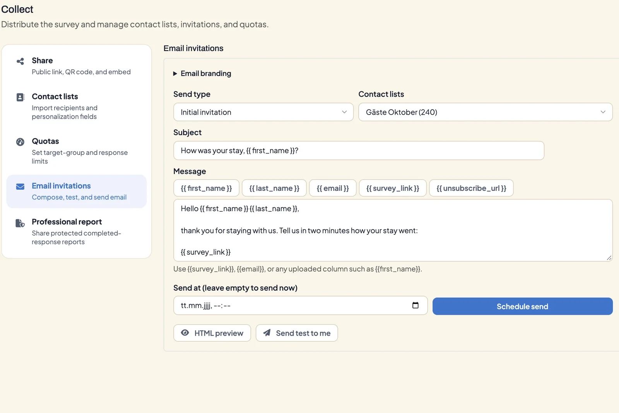Click the Collect page title
Image resolution: width=619 pixels, height=413 pixels.
coord(17,9)
